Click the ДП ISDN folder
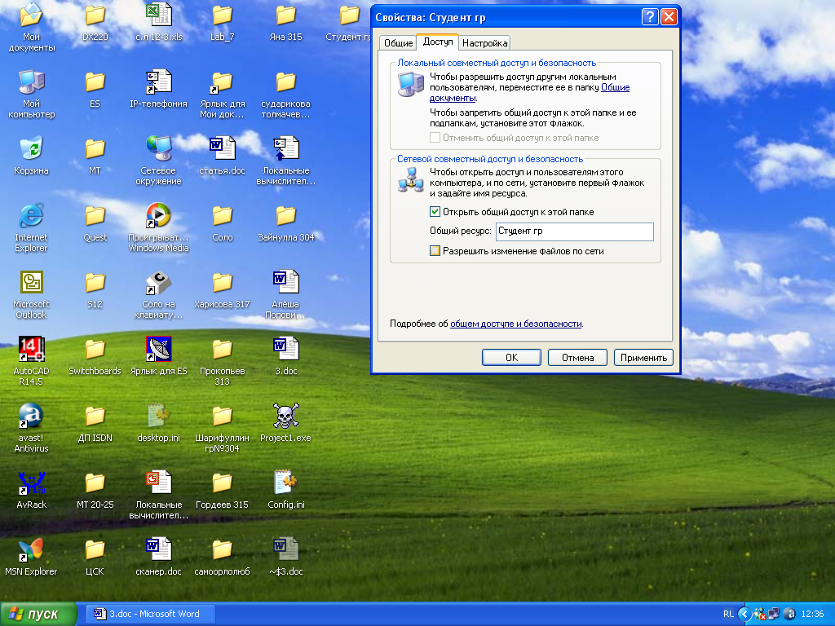Screen dimensions: 835x626 click(95, 416)
